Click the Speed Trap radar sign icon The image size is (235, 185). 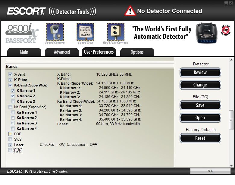tap(86, 32)
